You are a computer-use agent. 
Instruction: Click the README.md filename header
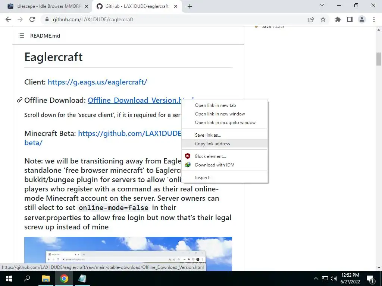click(45, 36)
